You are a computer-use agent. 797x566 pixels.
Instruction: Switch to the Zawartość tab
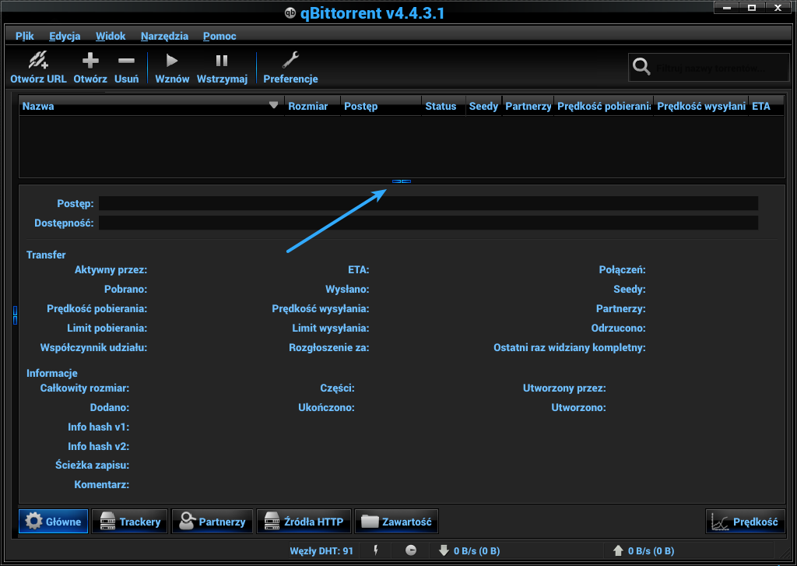(x=396, y=522)
